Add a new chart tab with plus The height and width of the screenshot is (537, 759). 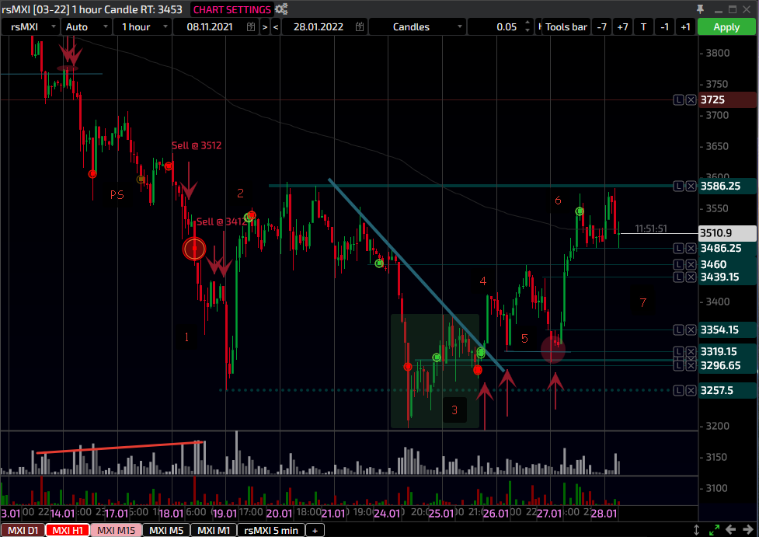(x=315, y=530)
